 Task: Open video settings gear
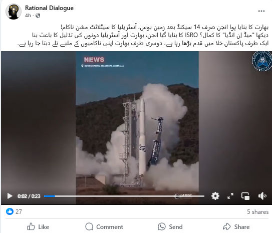(x=215, y=196)
